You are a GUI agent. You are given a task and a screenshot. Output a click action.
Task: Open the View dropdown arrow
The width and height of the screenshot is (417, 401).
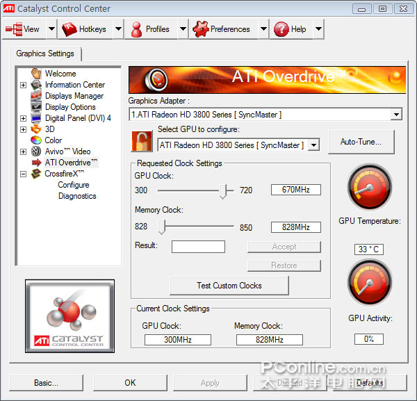[x=51, y=29]
